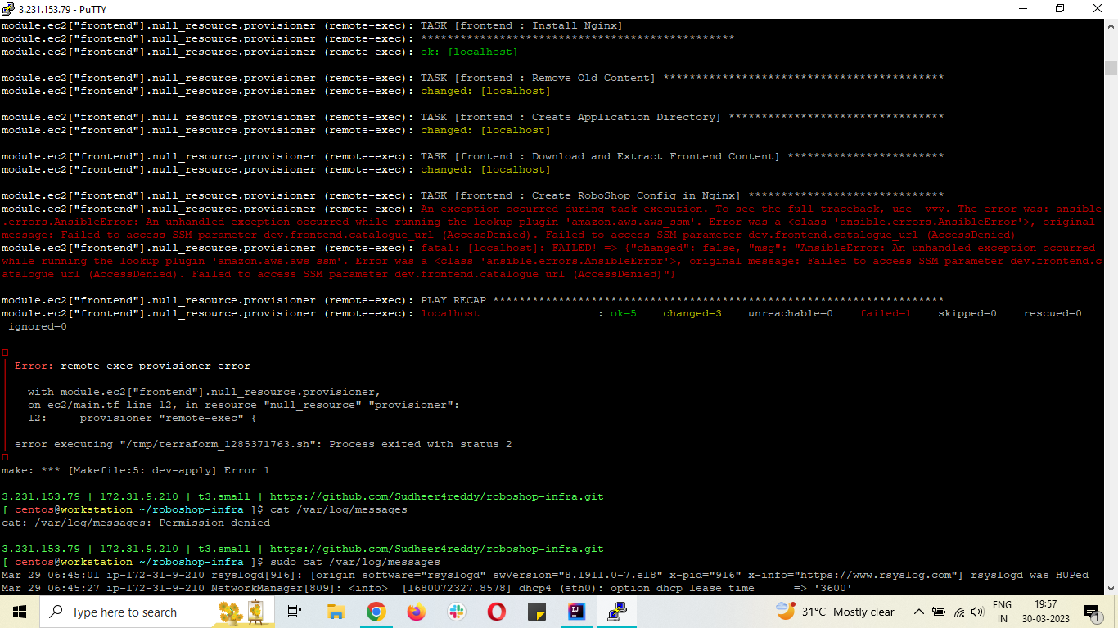Select the active PuTTY taskbar icon
Screen dimensions: 1118x628
[616, 612]
